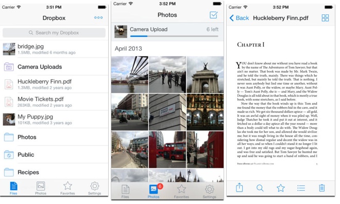Favorite the PDF with the star icon
Viewport: 340px width, 204px height.
[281, 188]
